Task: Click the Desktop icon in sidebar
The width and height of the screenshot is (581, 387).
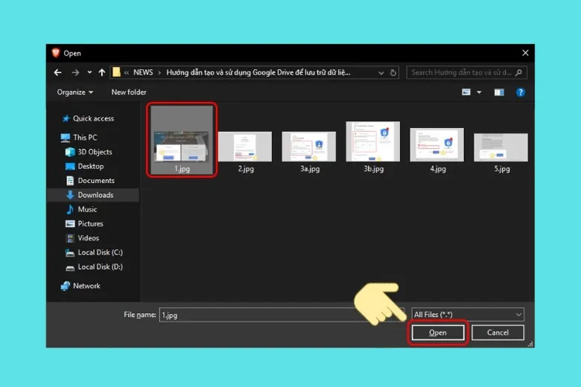Action: coord(70,166)
